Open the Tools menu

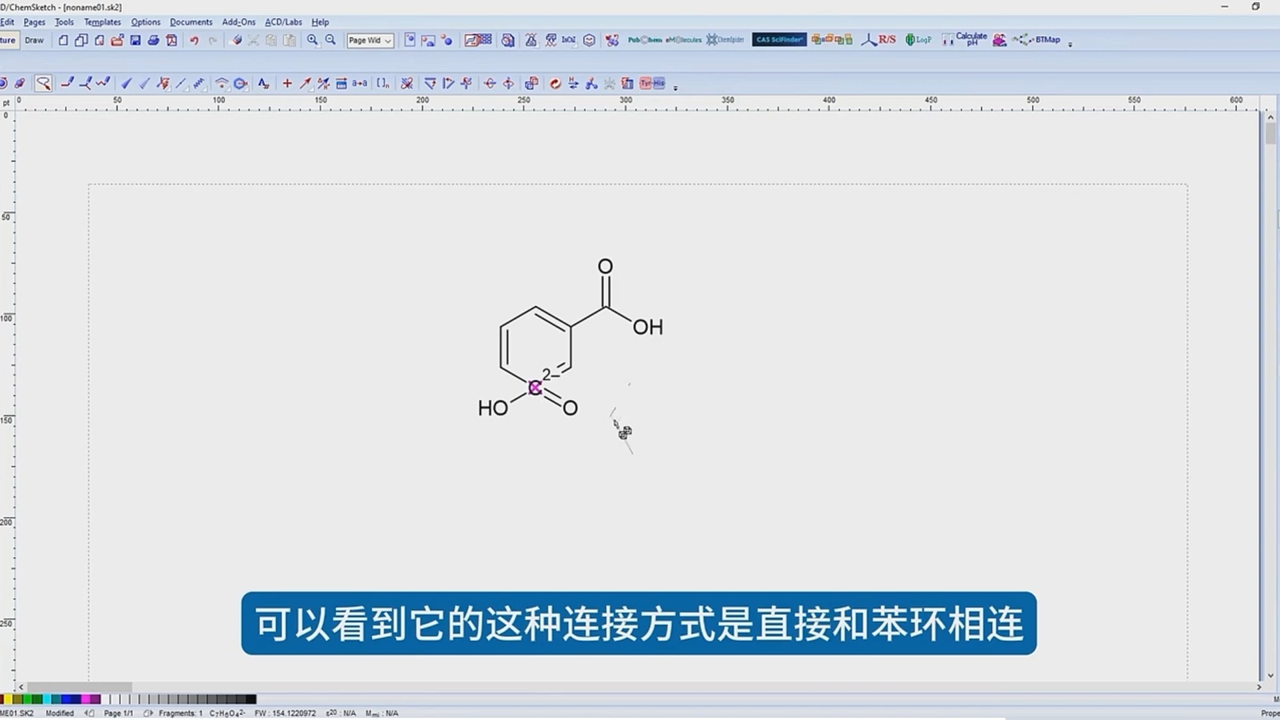[x=65, y=22]
